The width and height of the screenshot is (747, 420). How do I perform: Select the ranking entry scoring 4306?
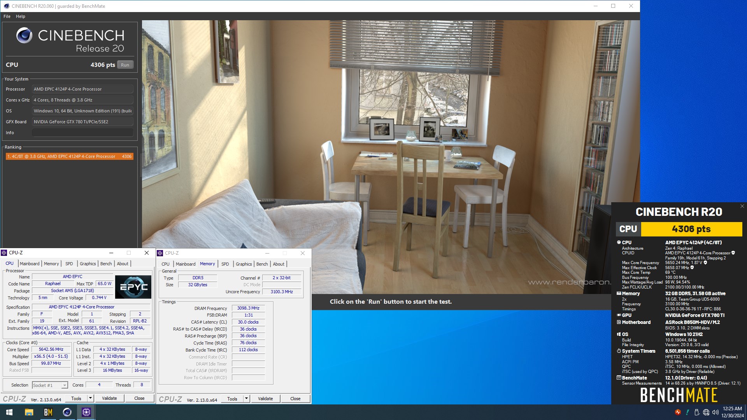[x=70, y=156]
